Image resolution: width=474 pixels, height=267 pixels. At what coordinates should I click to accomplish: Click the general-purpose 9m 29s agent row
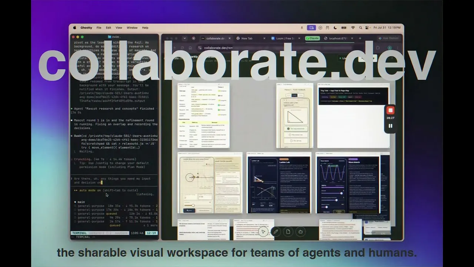116,217
